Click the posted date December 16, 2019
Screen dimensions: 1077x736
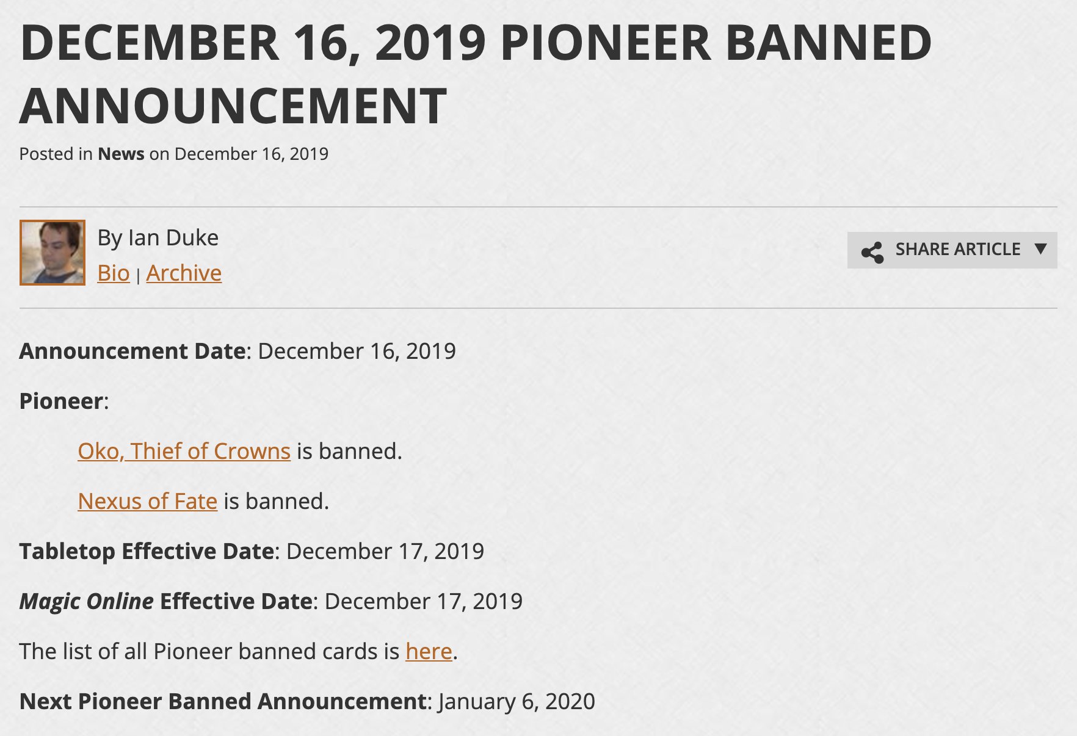[x=252, y=154]
